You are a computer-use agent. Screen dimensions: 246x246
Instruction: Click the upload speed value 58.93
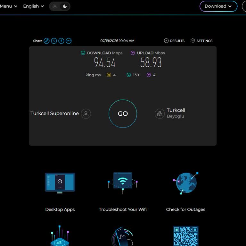151,62
